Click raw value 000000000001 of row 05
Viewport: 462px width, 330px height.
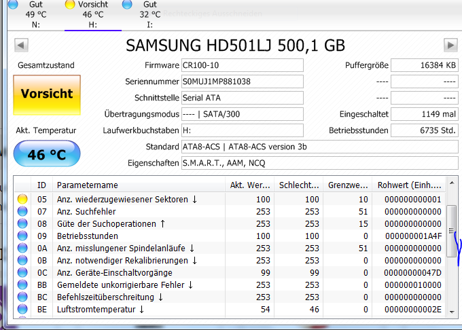tap(413, 200)
